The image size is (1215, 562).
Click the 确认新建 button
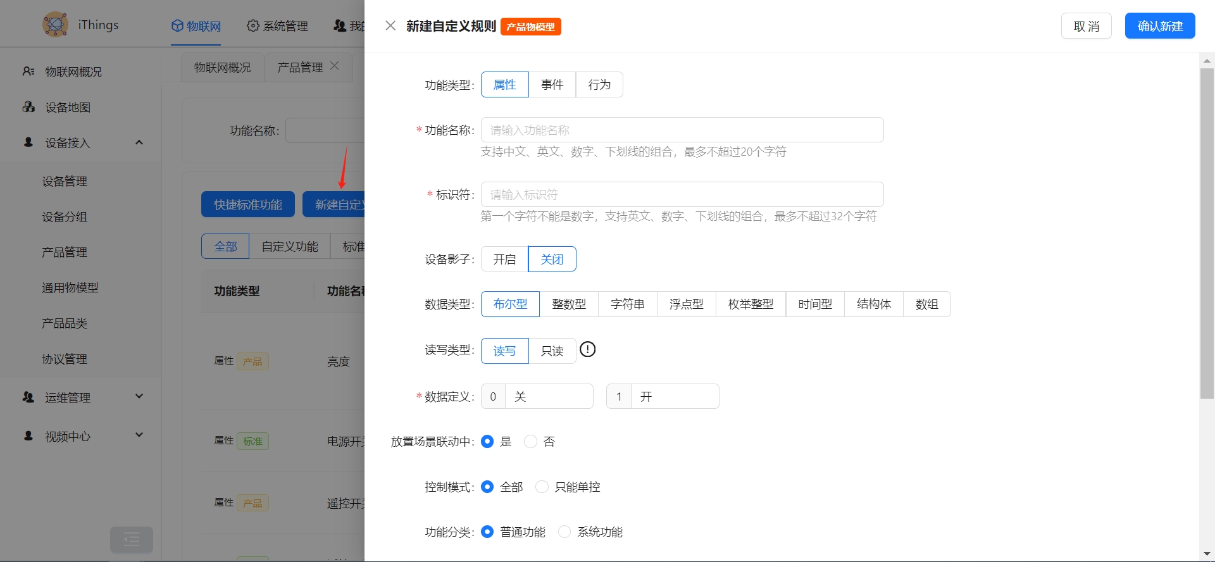(x=1159, y=26)
